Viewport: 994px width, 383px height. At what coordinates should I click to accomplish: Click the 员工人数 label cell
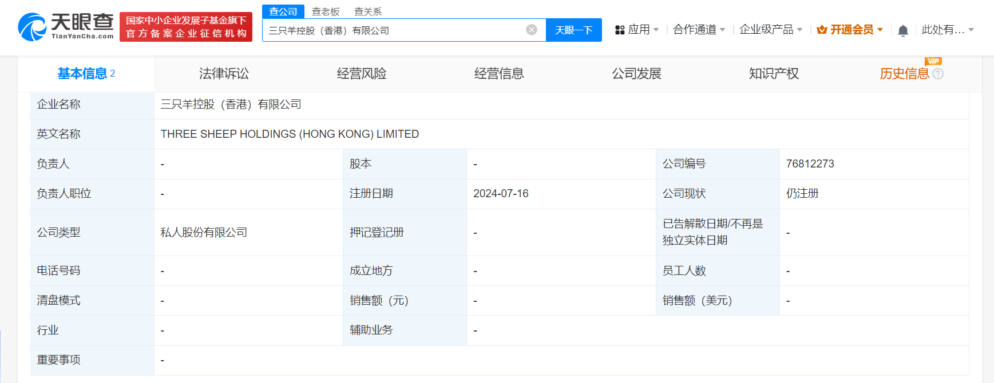point(718,271)
